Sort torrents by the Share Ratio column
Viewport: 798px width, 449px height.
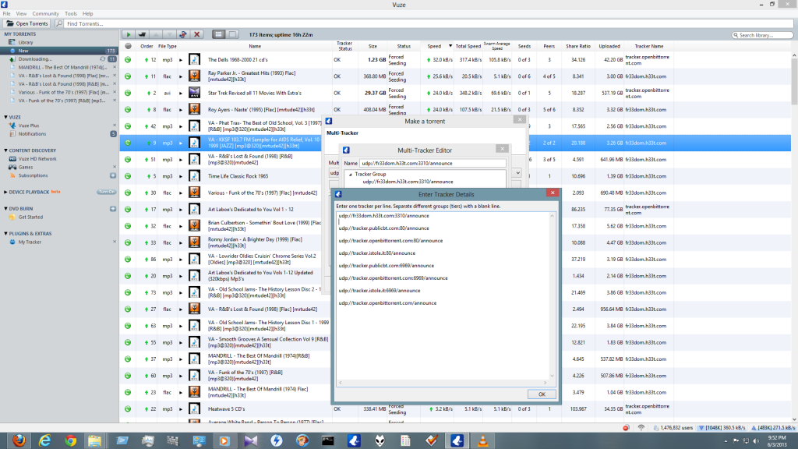(x=578, y=46)
